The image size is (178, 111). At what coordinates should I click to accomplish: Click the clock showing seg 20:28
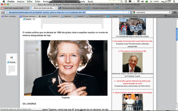tap(166, 1)
